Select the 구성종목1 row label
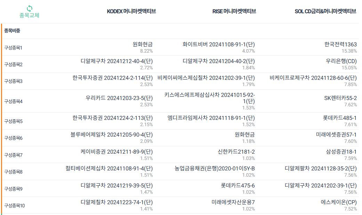Screen dimensions: 362x215 coord(13,48)
